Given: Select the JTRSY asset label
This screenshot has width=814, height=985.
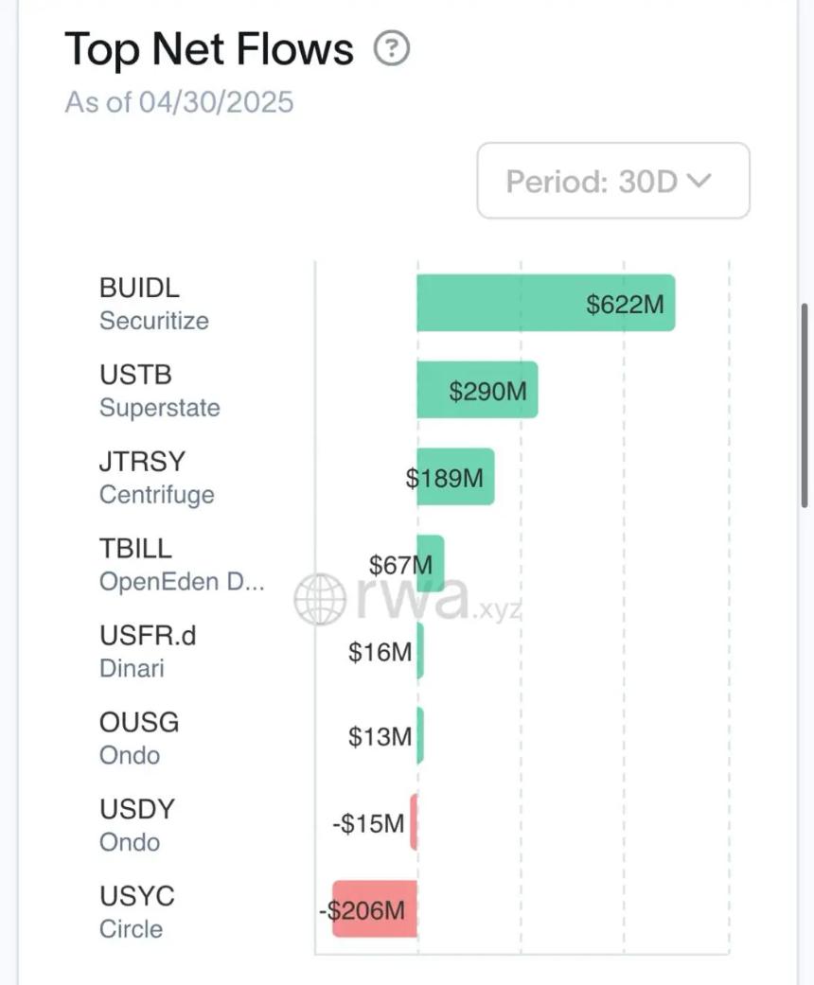Looking at the screenshot, I should pos(142,462).
